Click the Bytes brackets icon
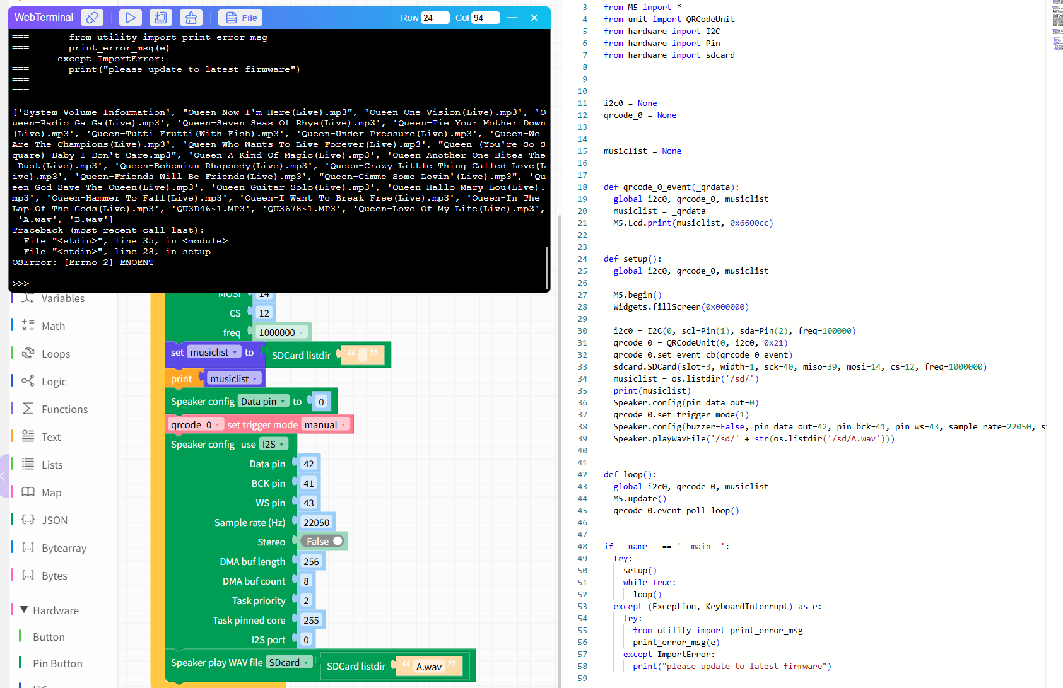1063x688 pixels. tap(28, 575)
